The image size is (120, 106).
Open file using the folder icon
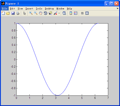8,13
